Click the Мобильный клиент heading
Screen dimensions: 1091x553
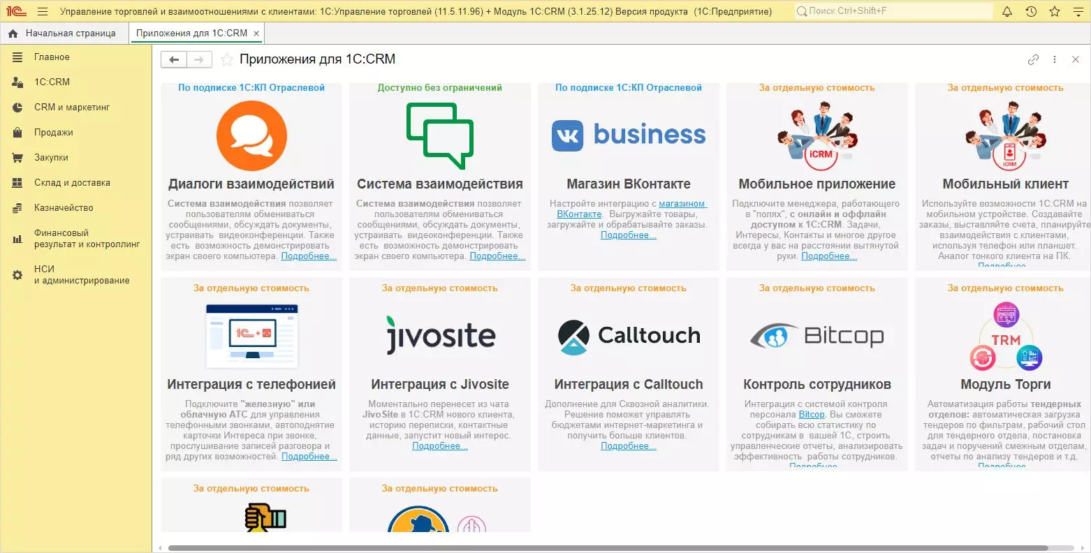tap(1006, 184)
